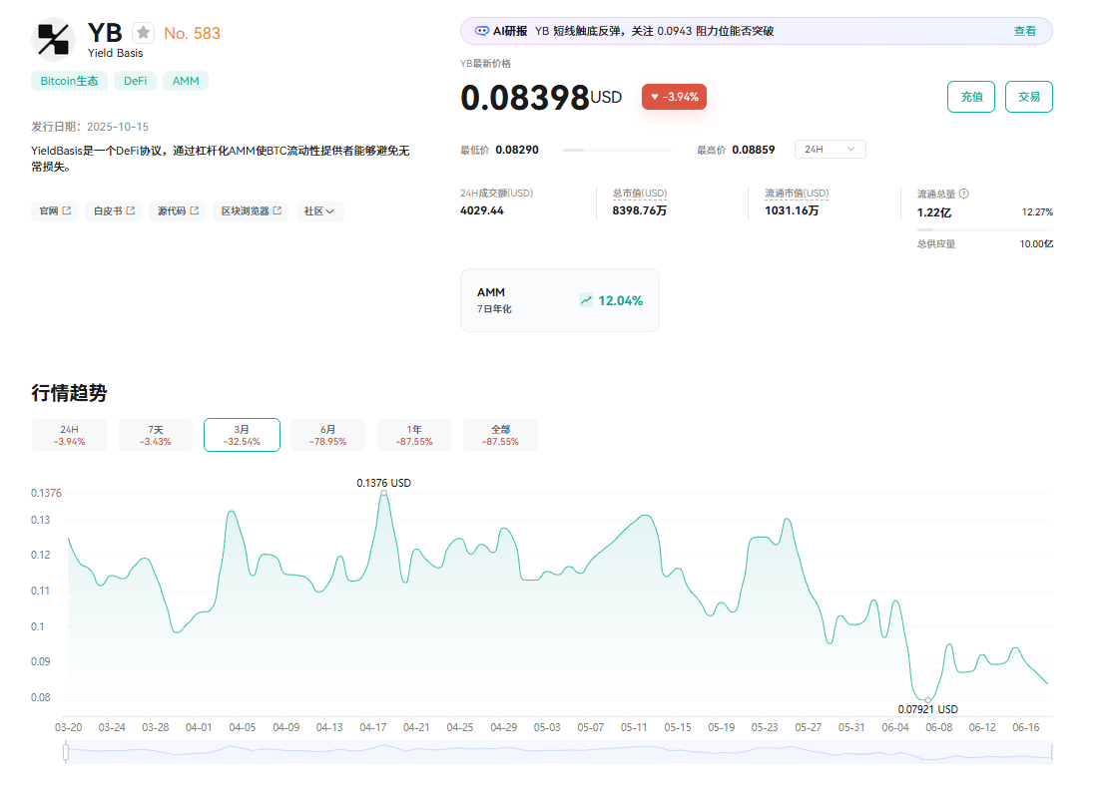
Task: Open the AMM tag
Action: pos(186,81)
